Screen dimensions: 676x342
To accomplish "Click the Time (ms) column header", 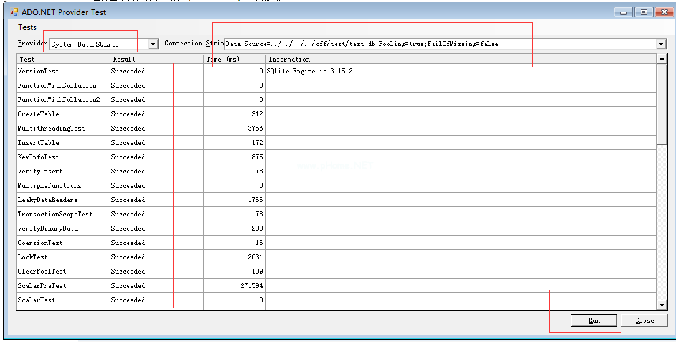I will point(233,59).
